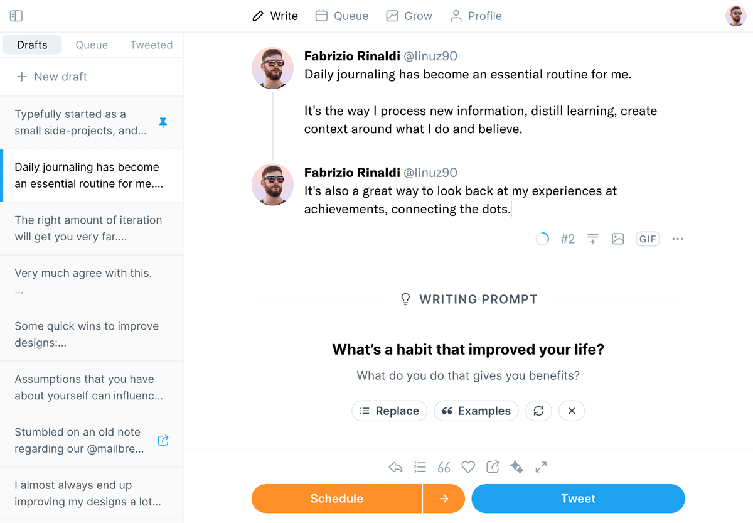Add an image to the tweet

click(618, 239)
